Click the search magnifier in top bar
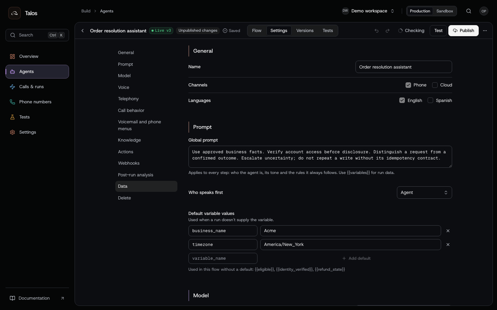Image resolution: width=497 pixels, height=310 pixels. coord(469,11)
